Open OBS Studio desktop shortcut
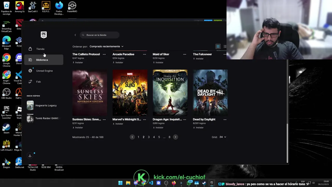Screen dimensions: 332x187 6,94
